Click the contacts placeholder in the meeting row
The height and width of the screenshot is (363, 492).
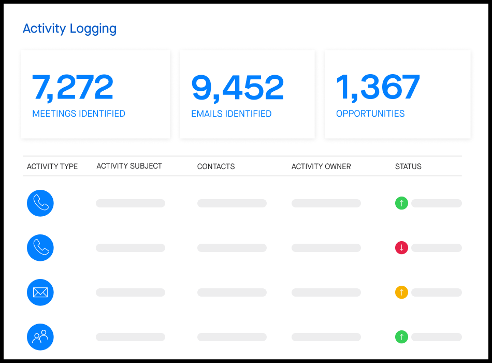coord(232,337)
